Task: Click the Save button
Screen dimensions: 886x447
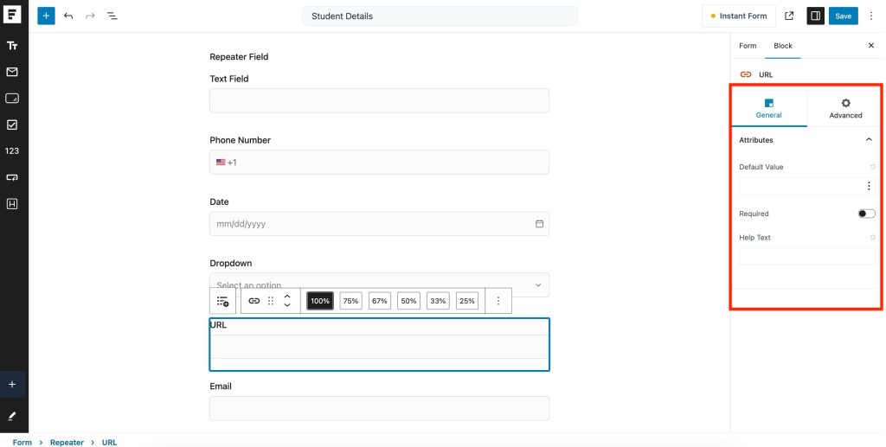Action: (843, 16)
